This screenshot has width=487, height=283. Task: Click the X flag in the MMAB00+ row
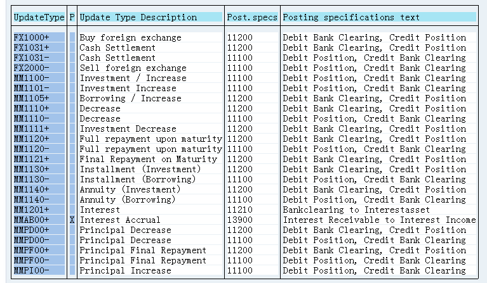point(72,220)
